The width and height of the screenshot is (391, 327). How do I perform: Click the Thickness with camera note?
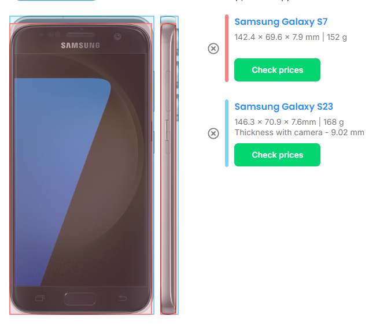pos(299,132)
